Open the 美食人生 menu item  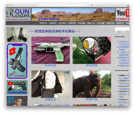pos(91,23)
